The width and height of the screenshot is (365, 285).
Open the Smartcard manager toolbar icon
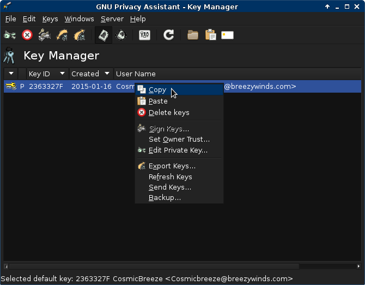(227, 35)
